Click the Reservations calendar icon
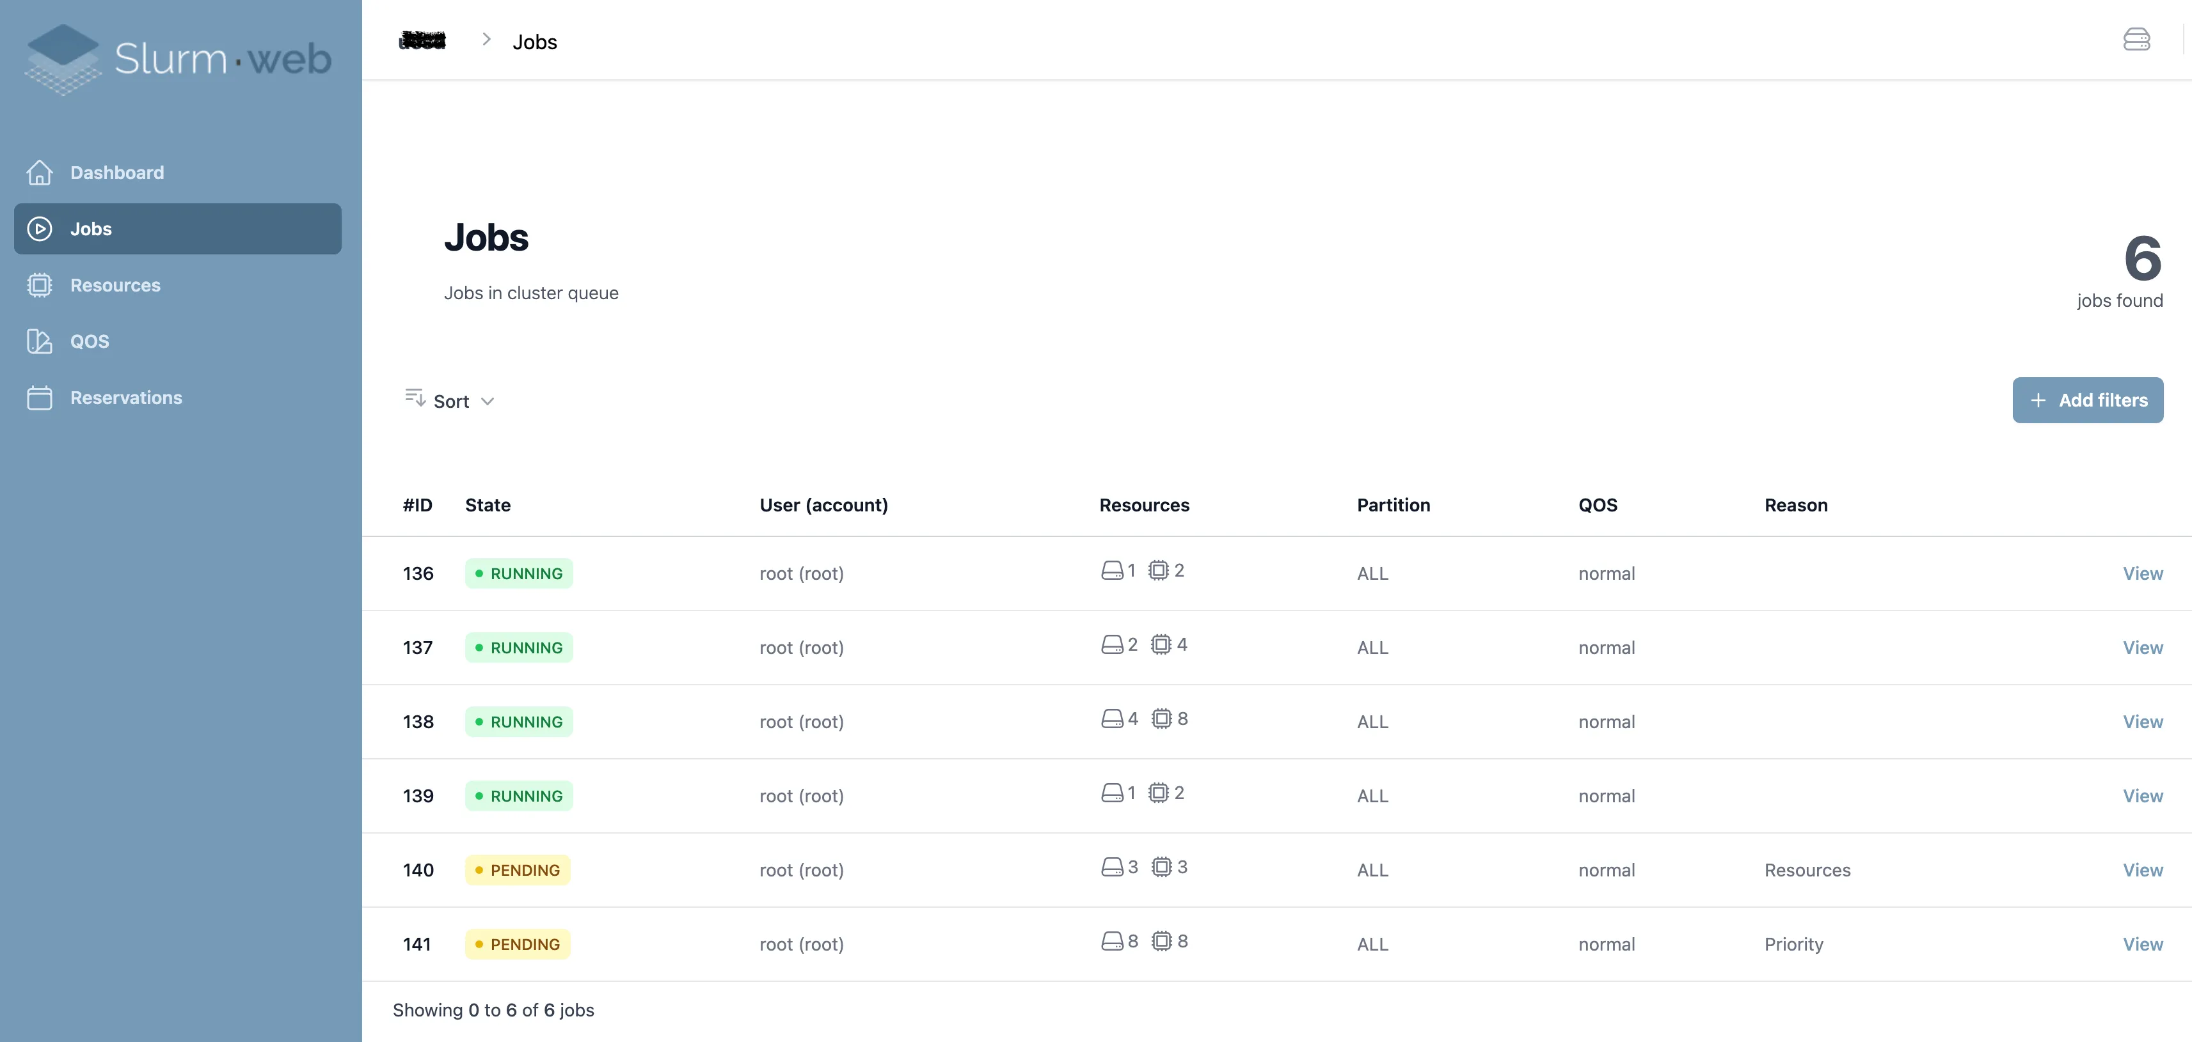Image resolution: width=2192 pixels, height=1042 pixels. 39,398
